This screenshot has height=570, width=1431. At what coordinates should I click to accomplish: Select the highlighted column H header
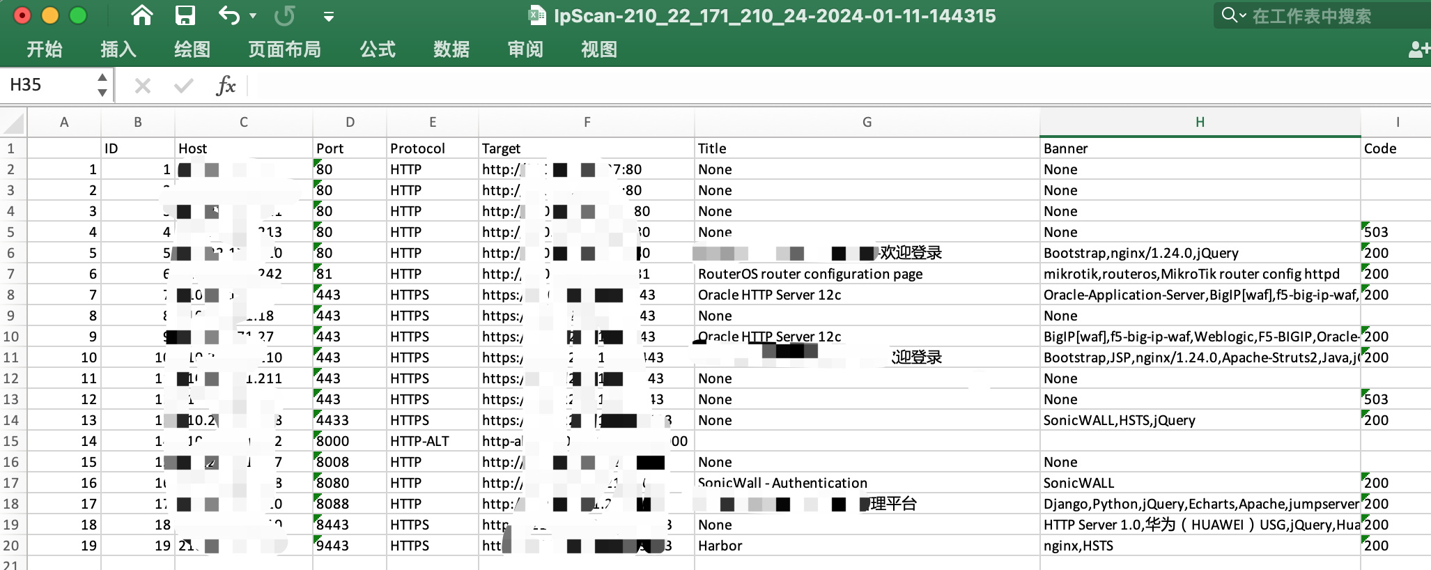click(1200, 123)
